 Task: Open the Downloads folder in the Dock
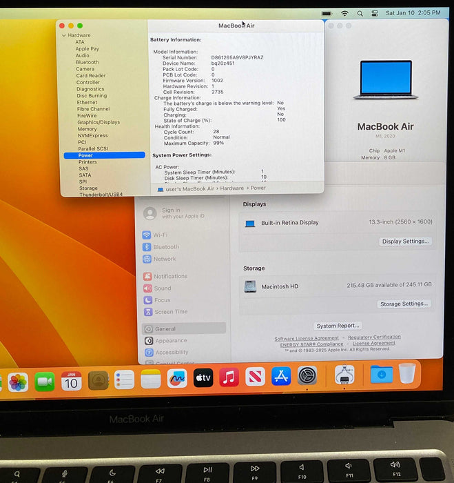point(382,374)
